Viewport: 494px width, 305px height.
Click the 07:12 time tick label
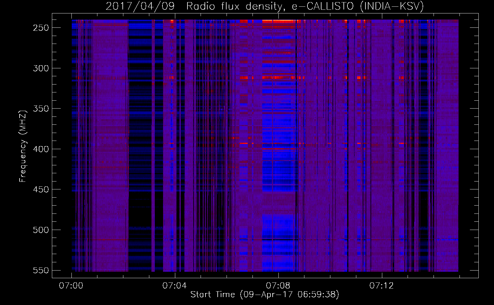[x=382, y=285]
